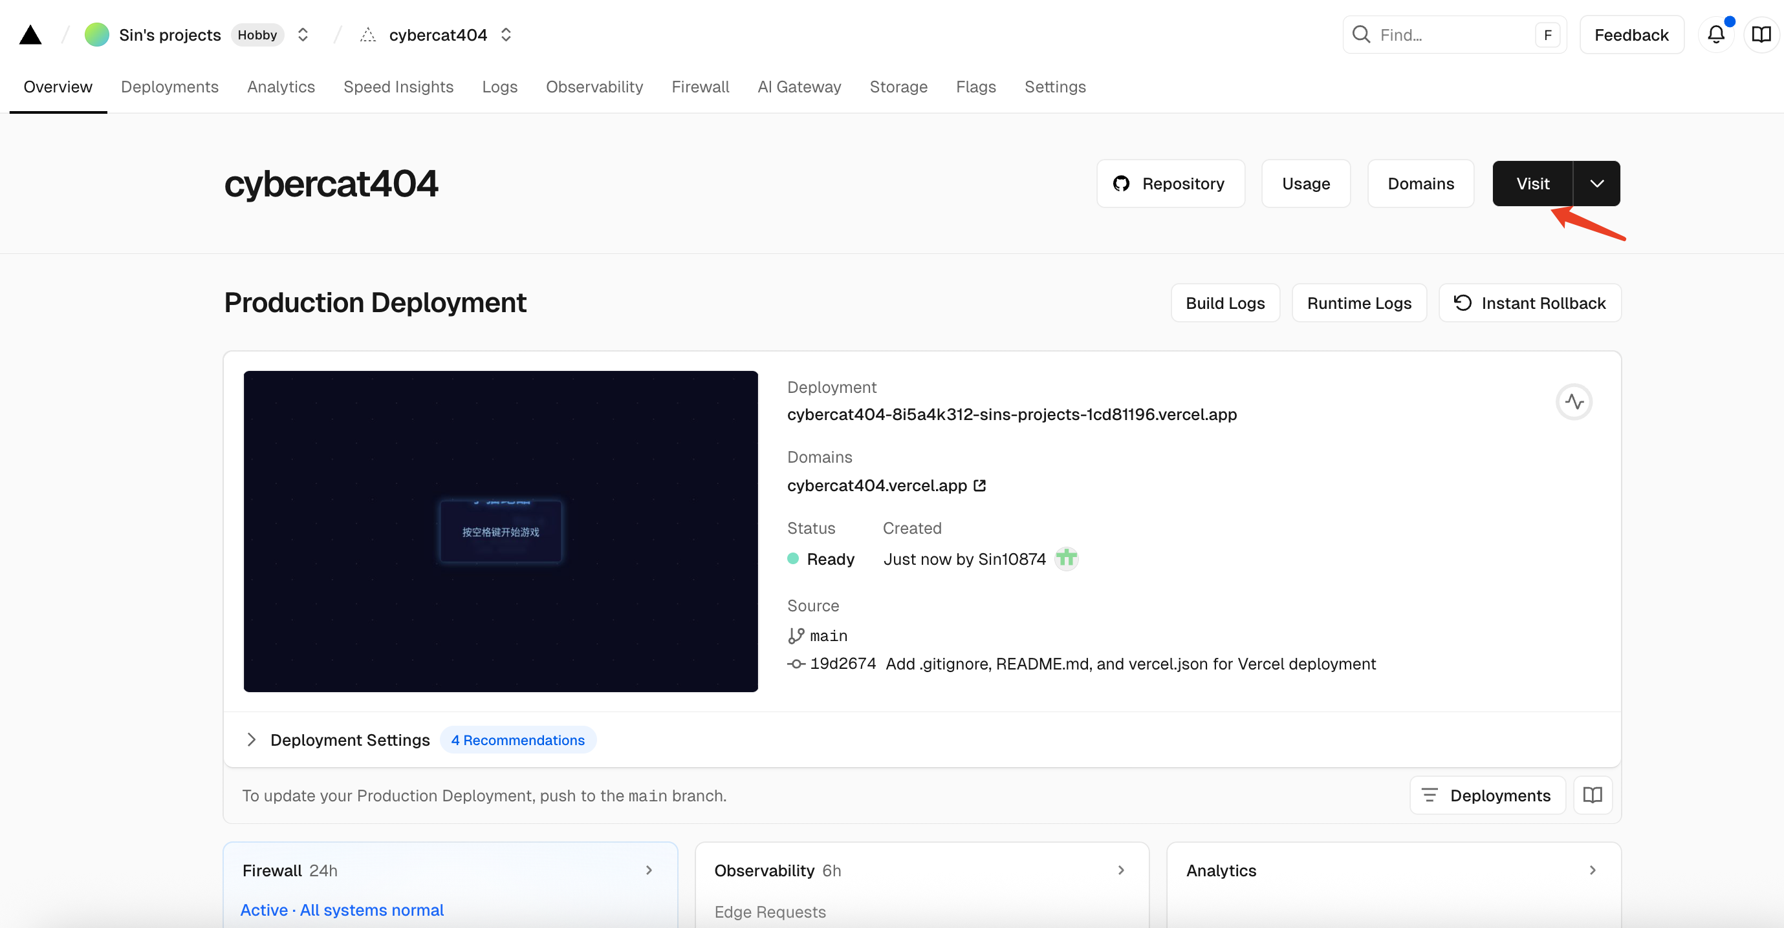This screenshot has width=1784, height=928.
Task: Go to the Logs tab
Action: [x=500, y=87]
